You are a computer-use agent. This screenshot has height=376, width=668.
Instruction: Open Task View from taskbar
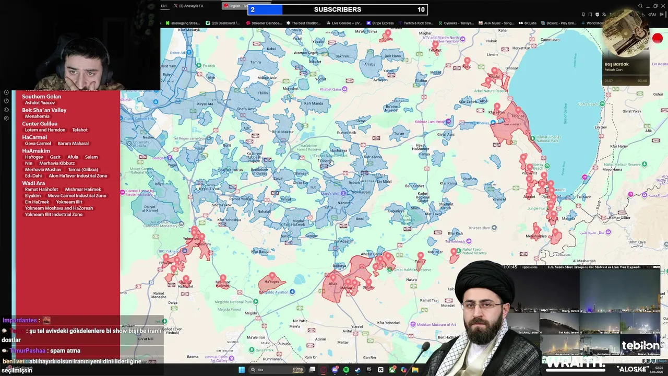click(312, 370)
